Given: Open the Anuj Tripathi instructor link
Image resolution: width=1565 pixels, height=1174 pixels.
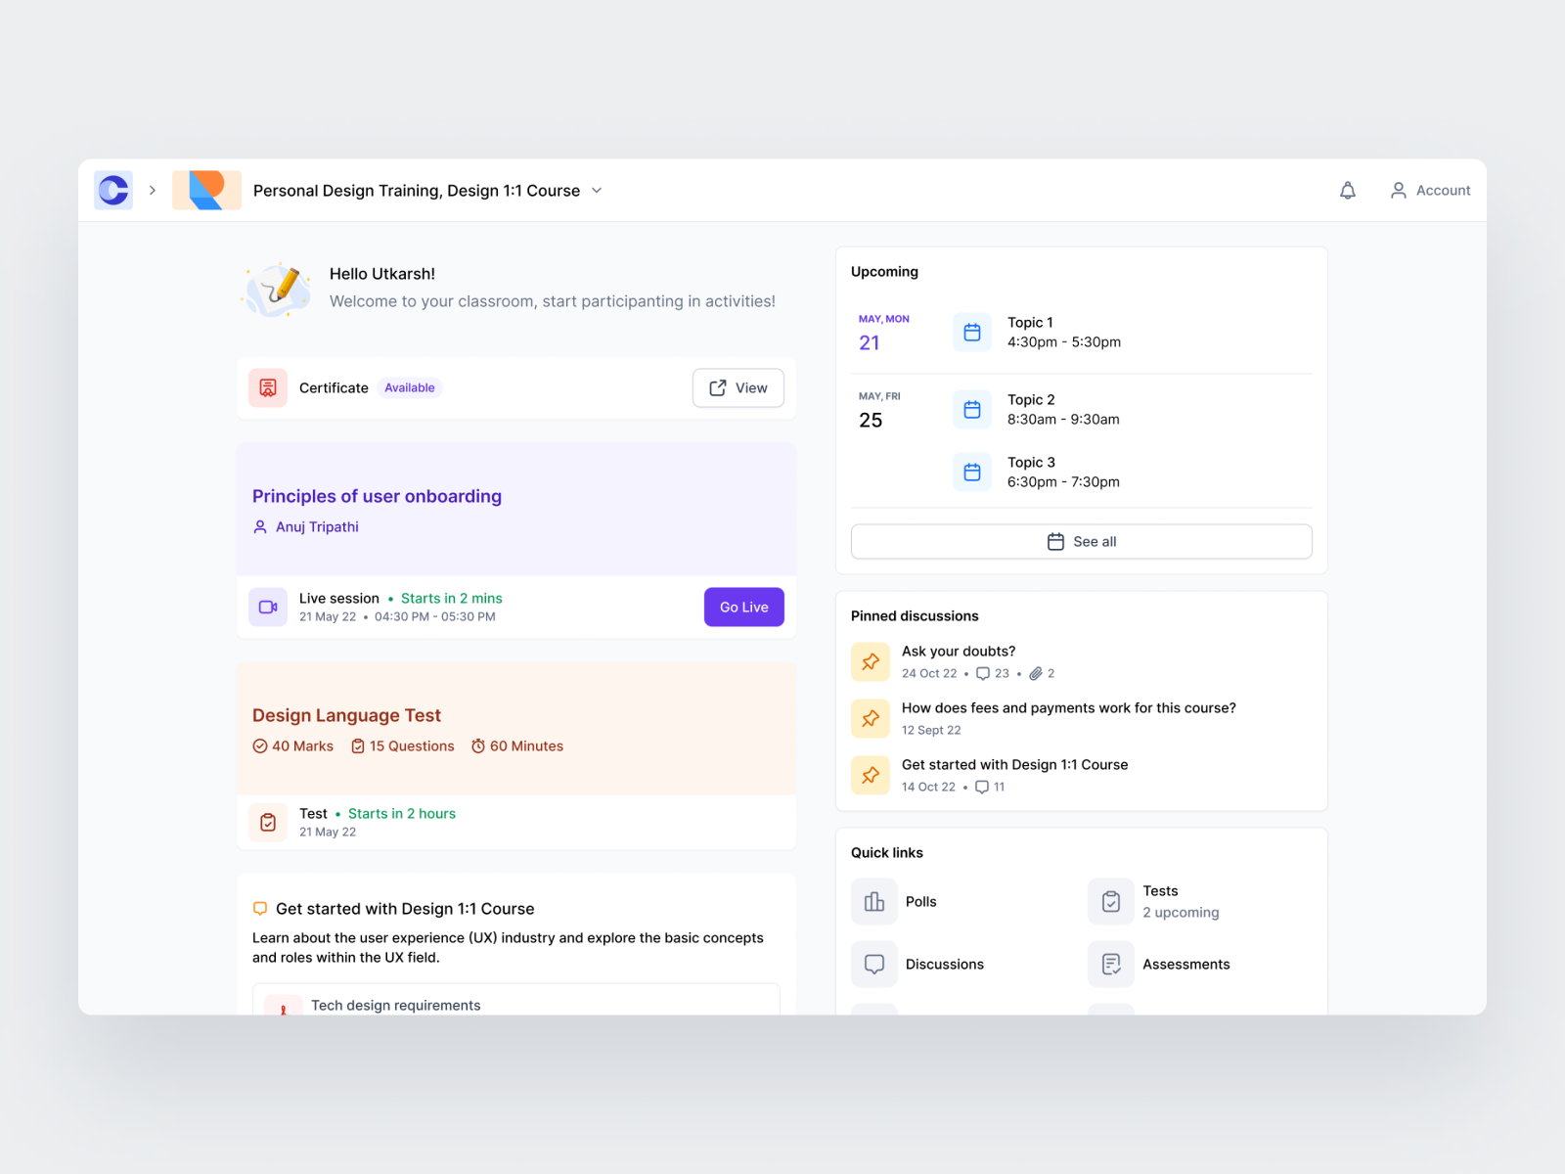Looking at the screenshot, I should (x=316, y=526).
